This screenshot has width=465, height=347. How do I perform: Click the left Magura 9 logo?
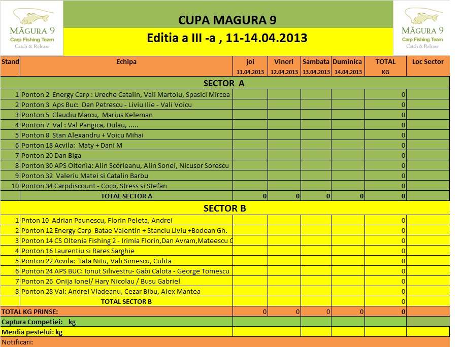pyautogui.click(x=32, y=28)
